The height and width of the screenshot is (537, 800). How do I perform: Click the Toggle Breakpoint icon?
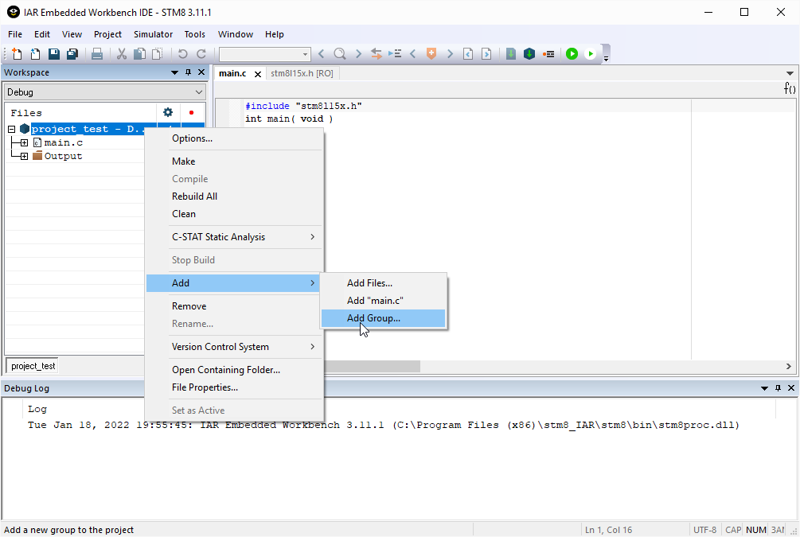click(x=548, y=53)
